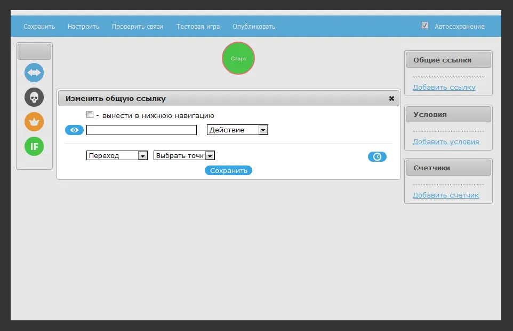Expand the Переход dropdown
This screenshot has height=331, width=513.
pos(117,155)
